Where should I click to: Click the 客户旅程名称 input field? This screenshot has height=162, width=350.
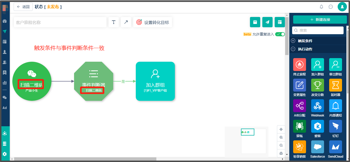(60, 22)
